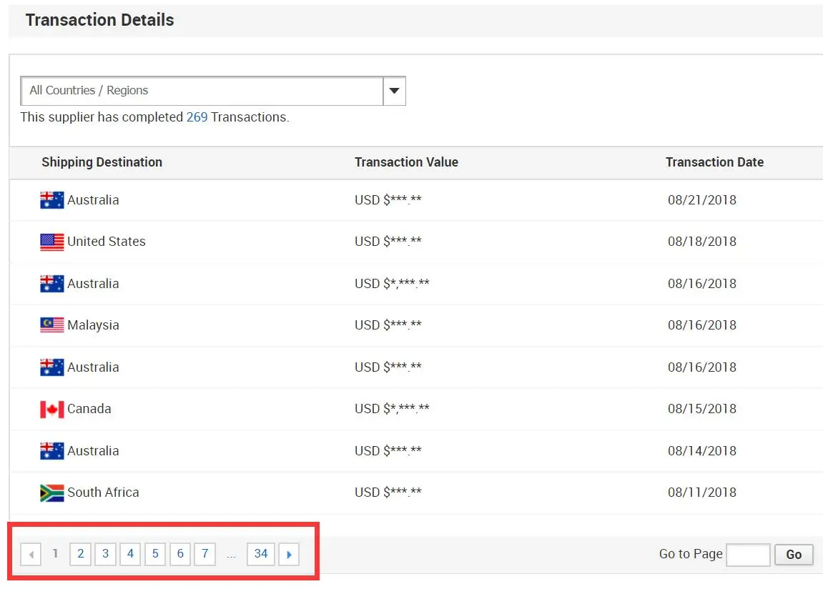Click the Canada flag icon
Screen dimensions: 823x589
tap(52, 409)
